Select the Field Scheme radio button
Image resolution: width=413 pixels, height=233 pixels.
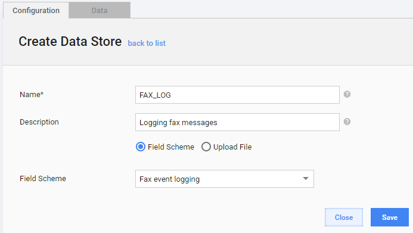pyautogui.click(x=141, y=147)
